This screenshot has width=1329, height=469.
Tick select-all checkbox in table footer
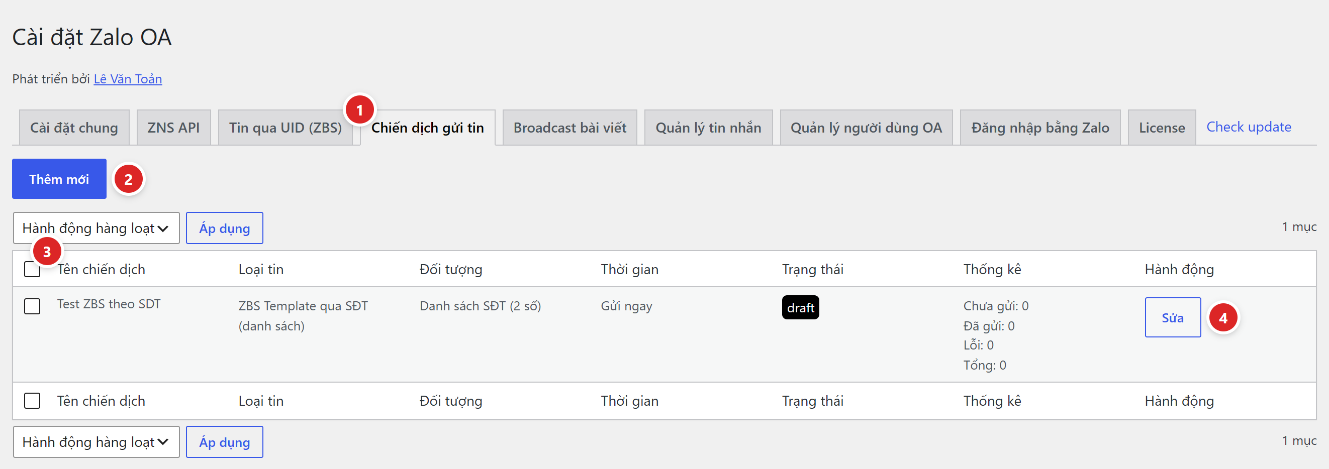pyautogui.click(x=32, y=401)
